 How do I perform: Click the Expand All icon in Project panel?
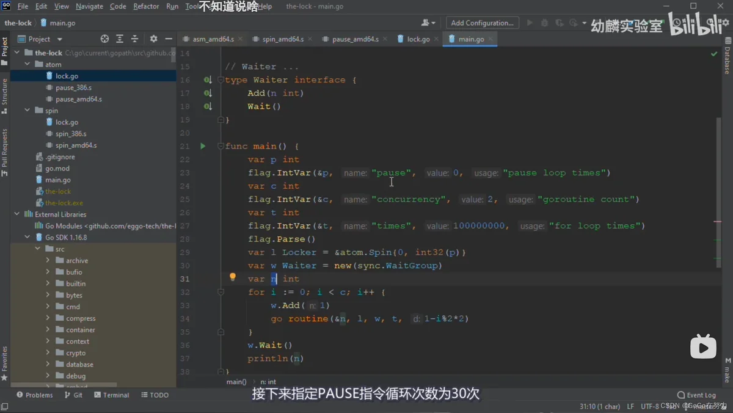[x=120, y=38]
